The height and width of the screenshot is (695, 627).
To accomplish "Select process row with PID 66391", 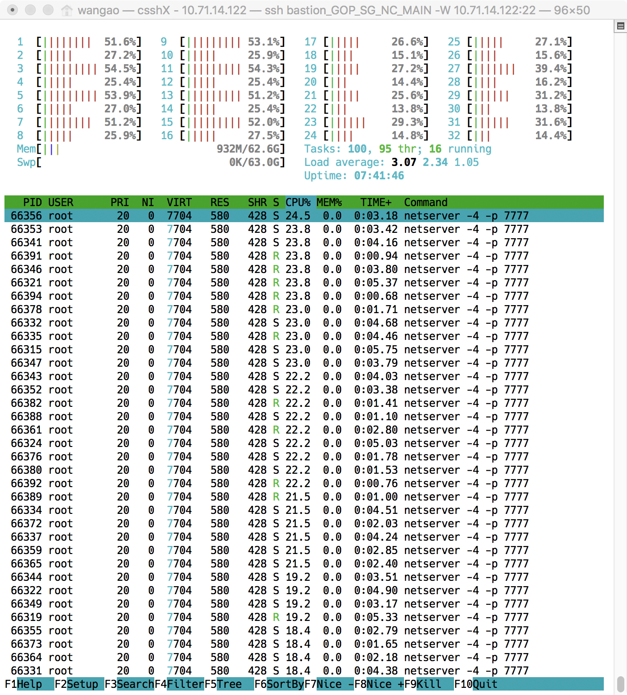I will click(x=304, y=256).
